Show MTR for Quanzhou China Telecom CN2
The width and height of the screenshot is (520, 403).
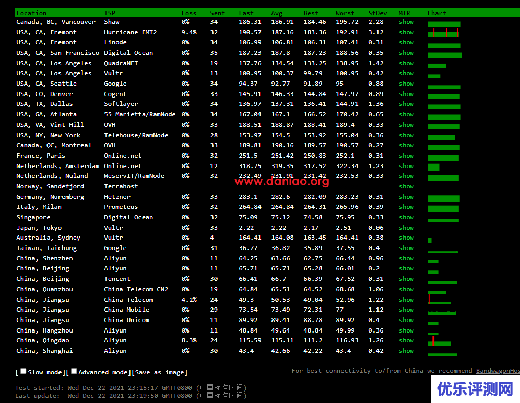pos(406,289)
